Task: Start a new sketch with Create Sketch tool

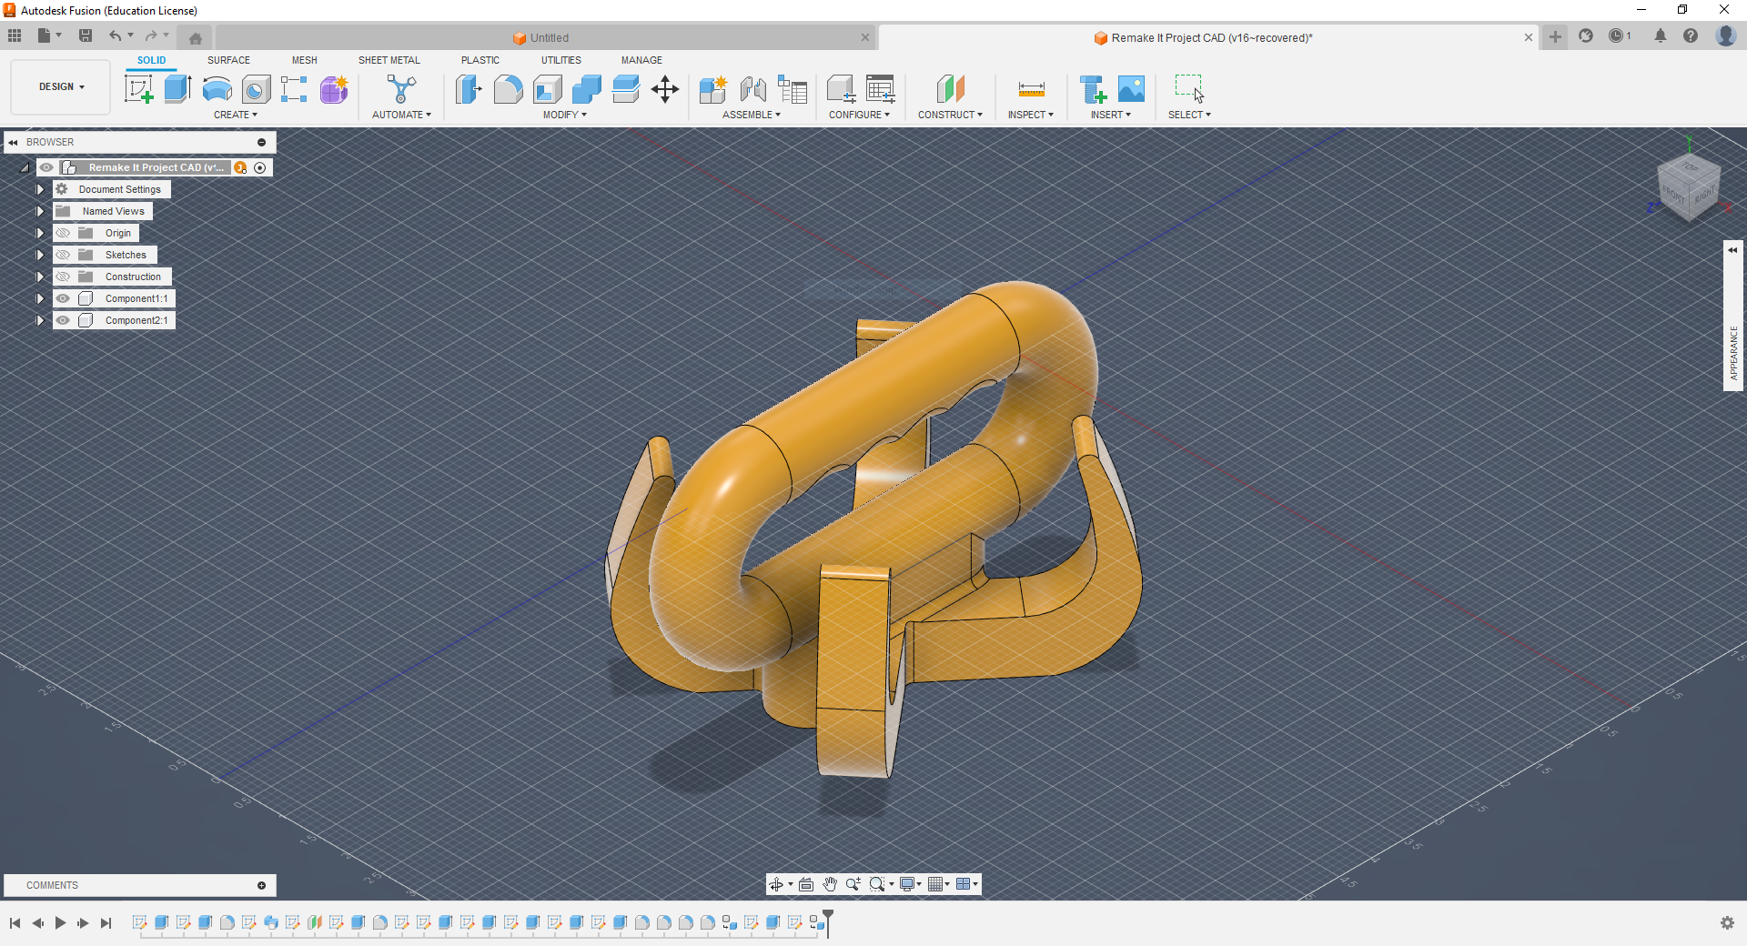Action: [x=138, y=89]
